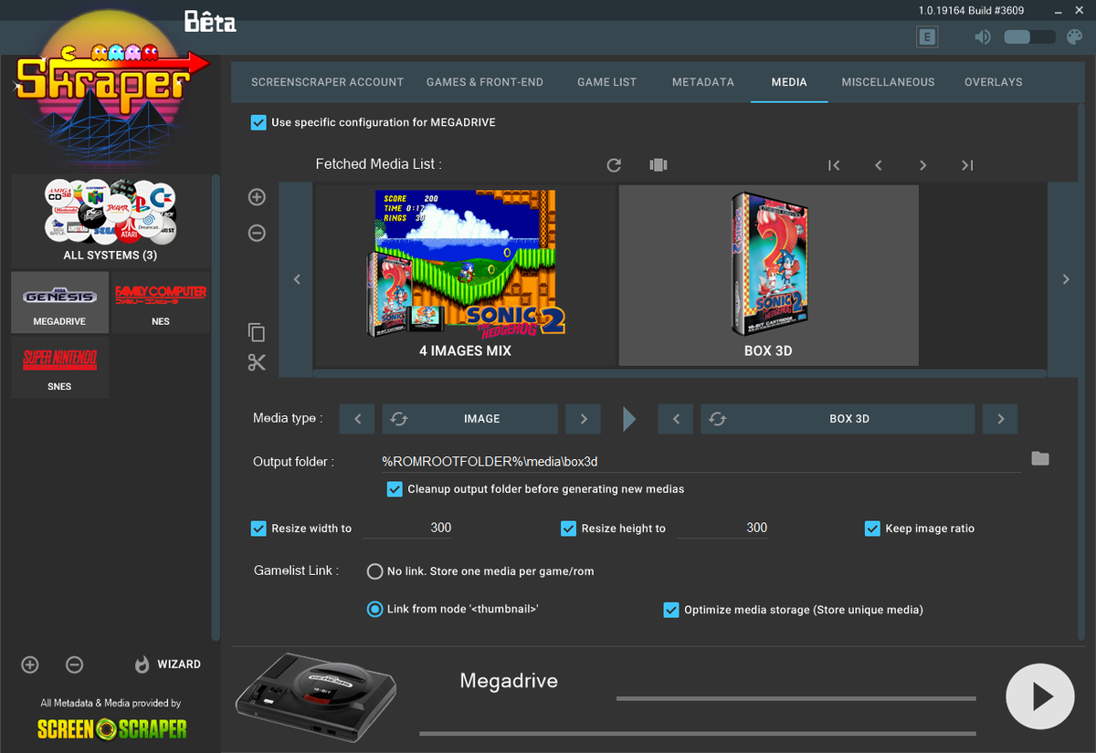The width and height of the screenshot is (1096, 753).
Task: Switch to Metadata tab
Action: (703, 82)
